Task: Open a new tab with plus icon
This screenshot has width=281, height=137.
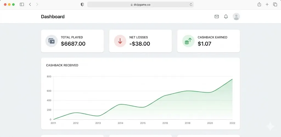Action: point(267,4)
